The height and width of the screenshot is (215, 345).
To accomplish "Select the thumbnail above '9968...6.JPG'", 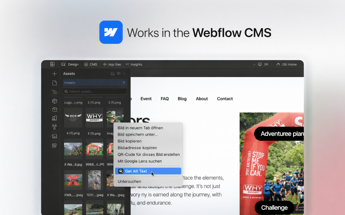I will (x=94, y=149).
